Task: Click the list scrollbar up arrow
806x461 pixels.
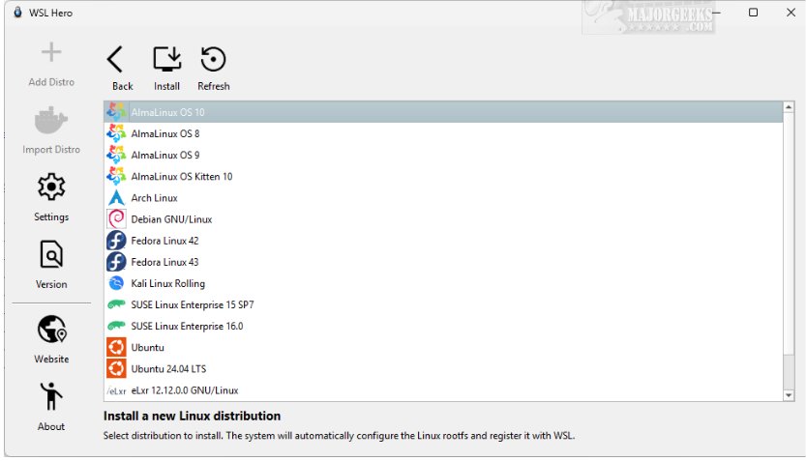Action: [788, 106]
